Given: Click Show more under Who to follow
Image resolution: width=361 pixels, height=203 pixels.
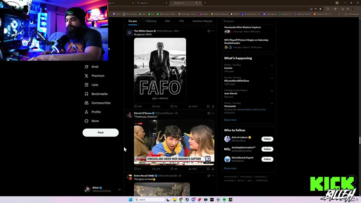Looking at the screenshot, I should (230, 168).
